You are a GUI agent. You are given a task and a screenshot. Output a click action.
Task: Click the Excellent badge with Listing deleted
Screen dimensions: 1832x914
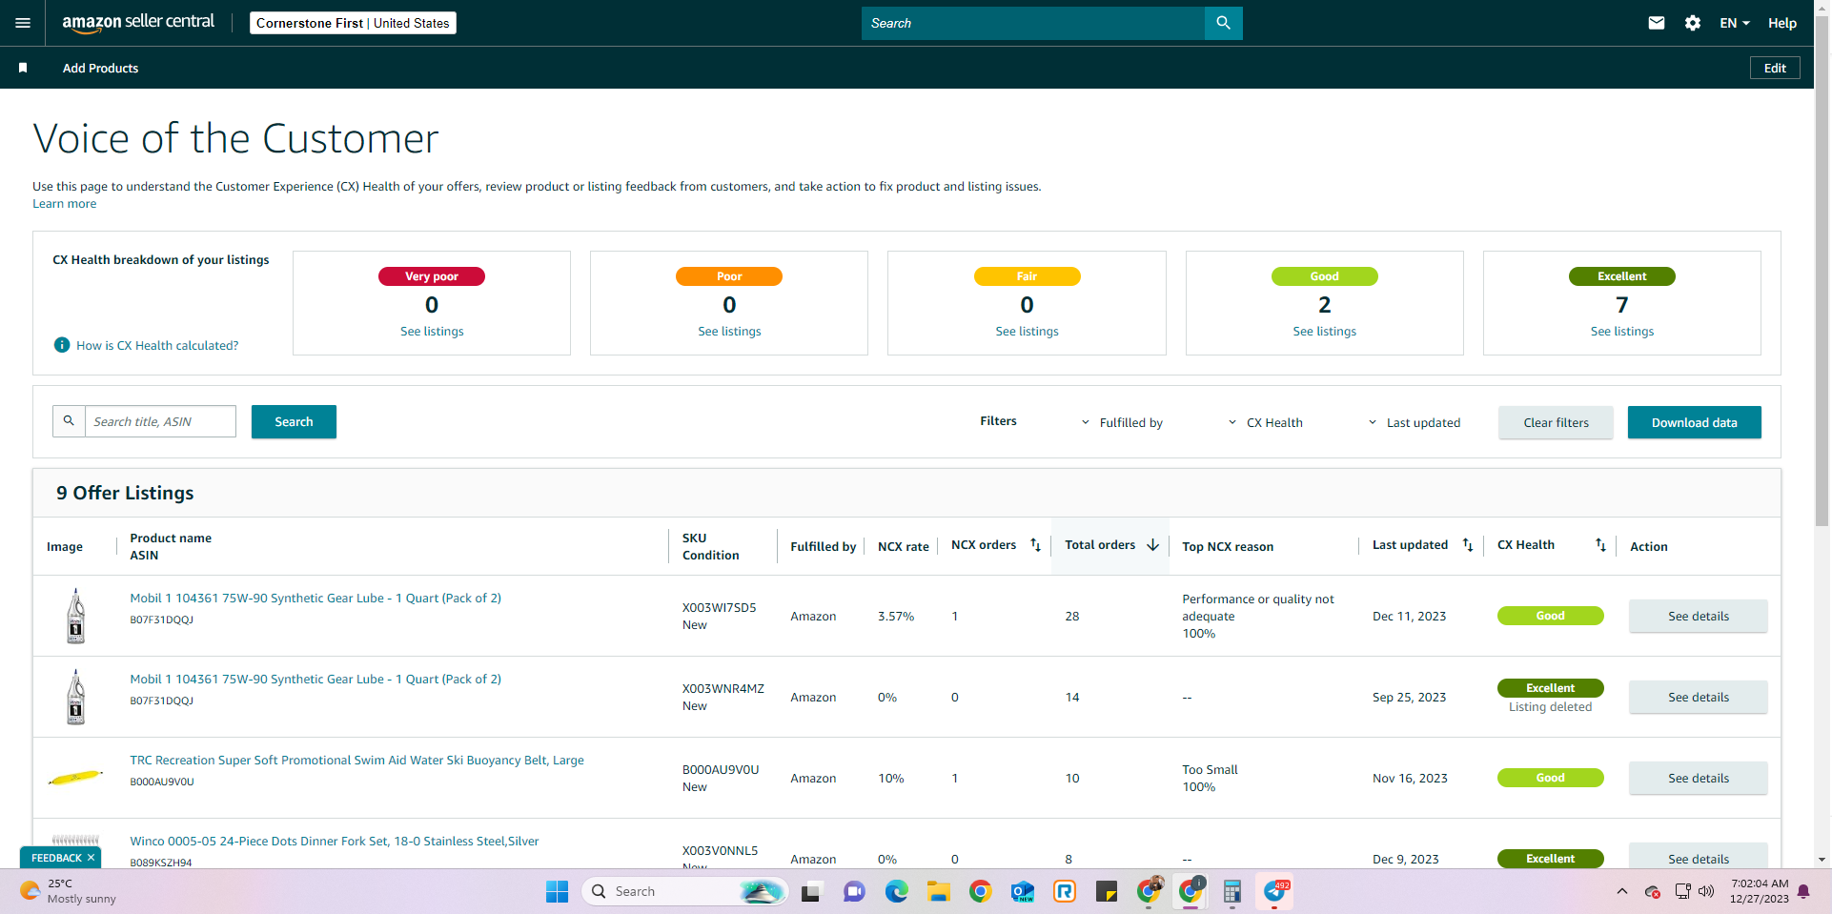pyautogui.click(x=1550, y=688)
